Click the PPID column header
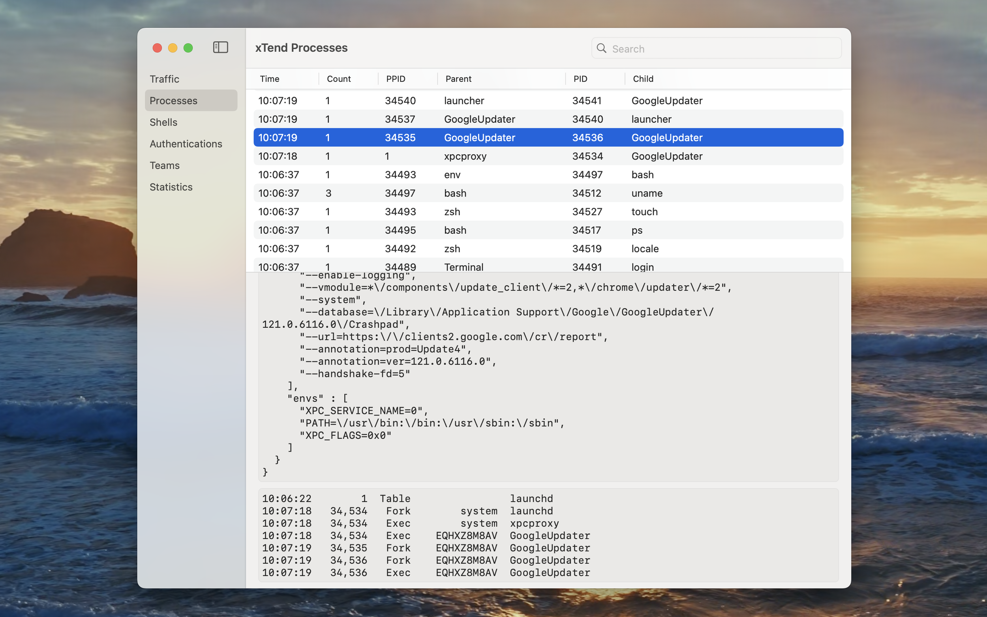The width and height of the screenshot is (987, 617). click(395, 79)
